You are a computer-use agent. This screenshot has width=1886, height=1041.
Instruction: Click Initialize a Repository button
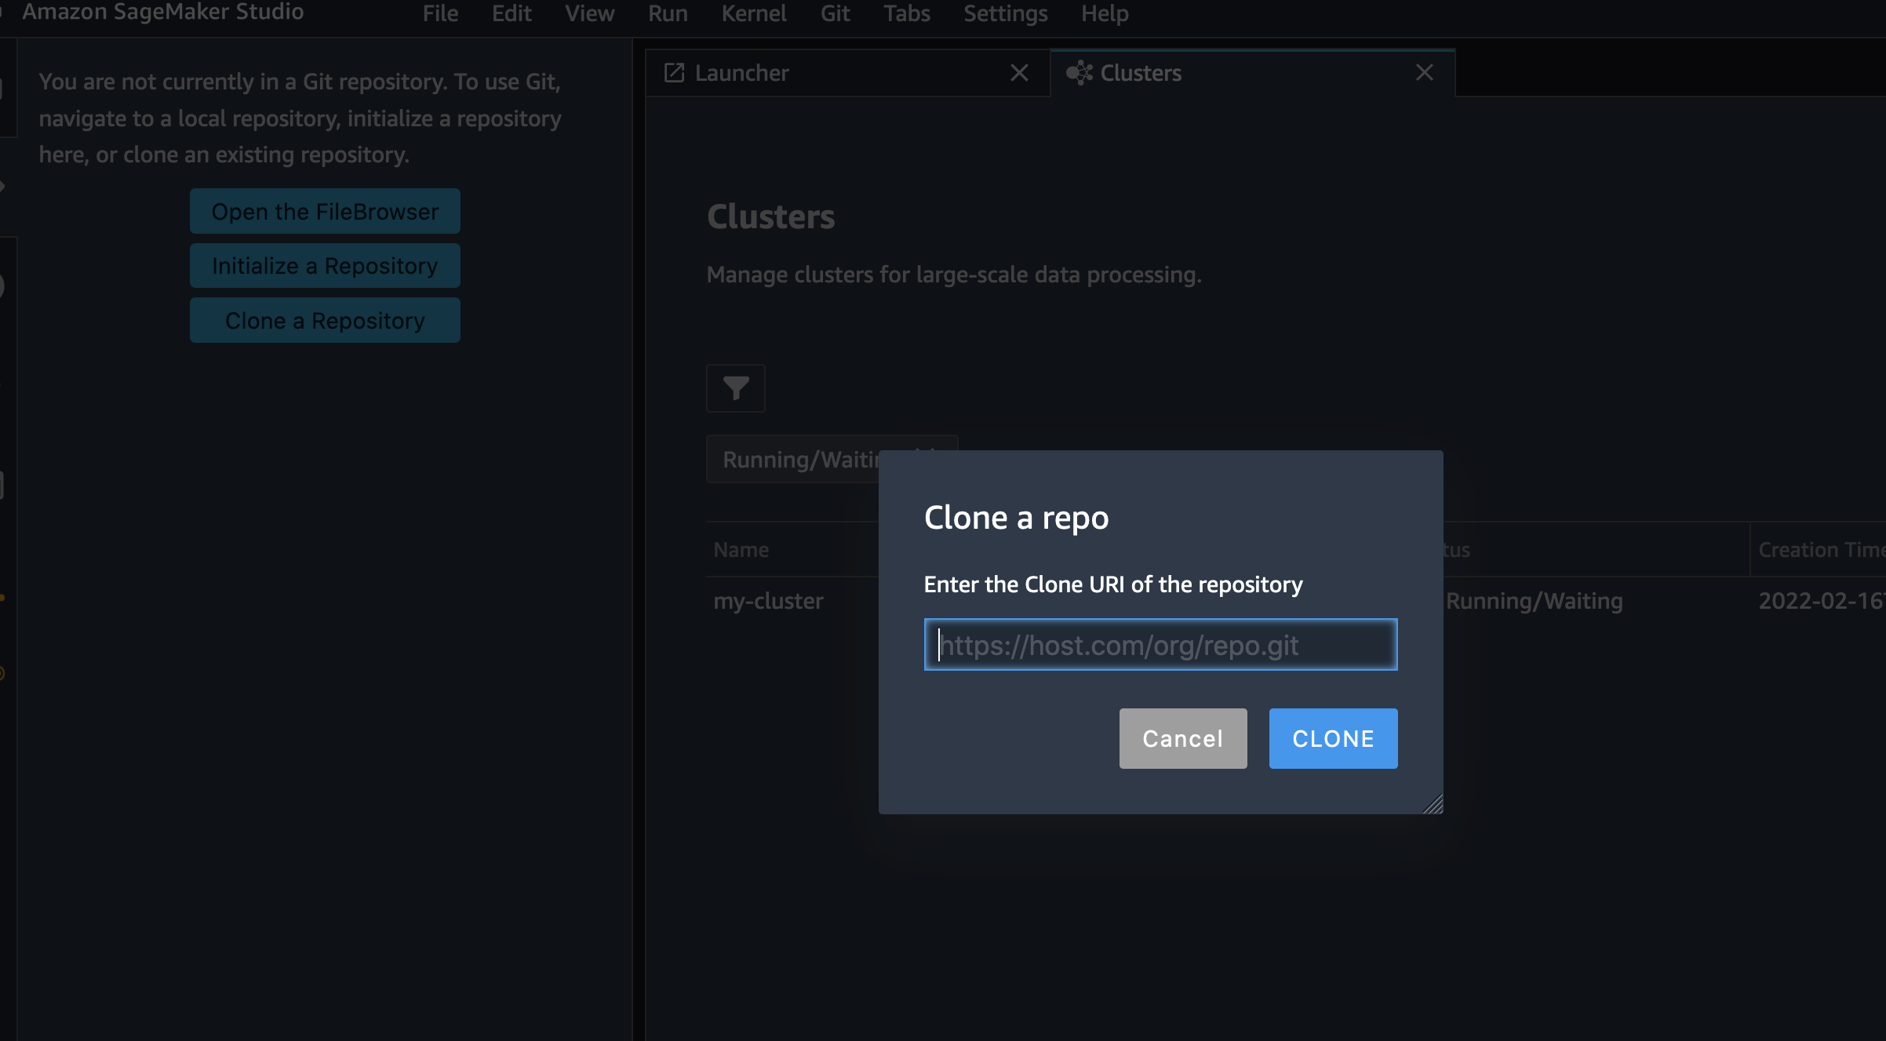(x=325, y=266)
